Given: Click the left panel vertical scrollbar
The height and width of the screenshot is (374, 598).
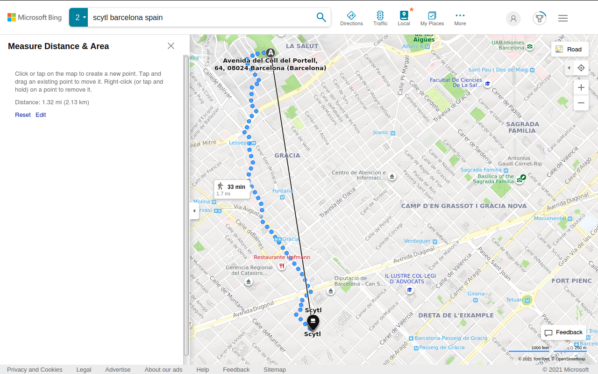Looking at the screenshot, I should tap(186, 206).
